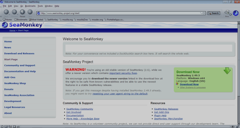Open Composer from the status bar

10,127
